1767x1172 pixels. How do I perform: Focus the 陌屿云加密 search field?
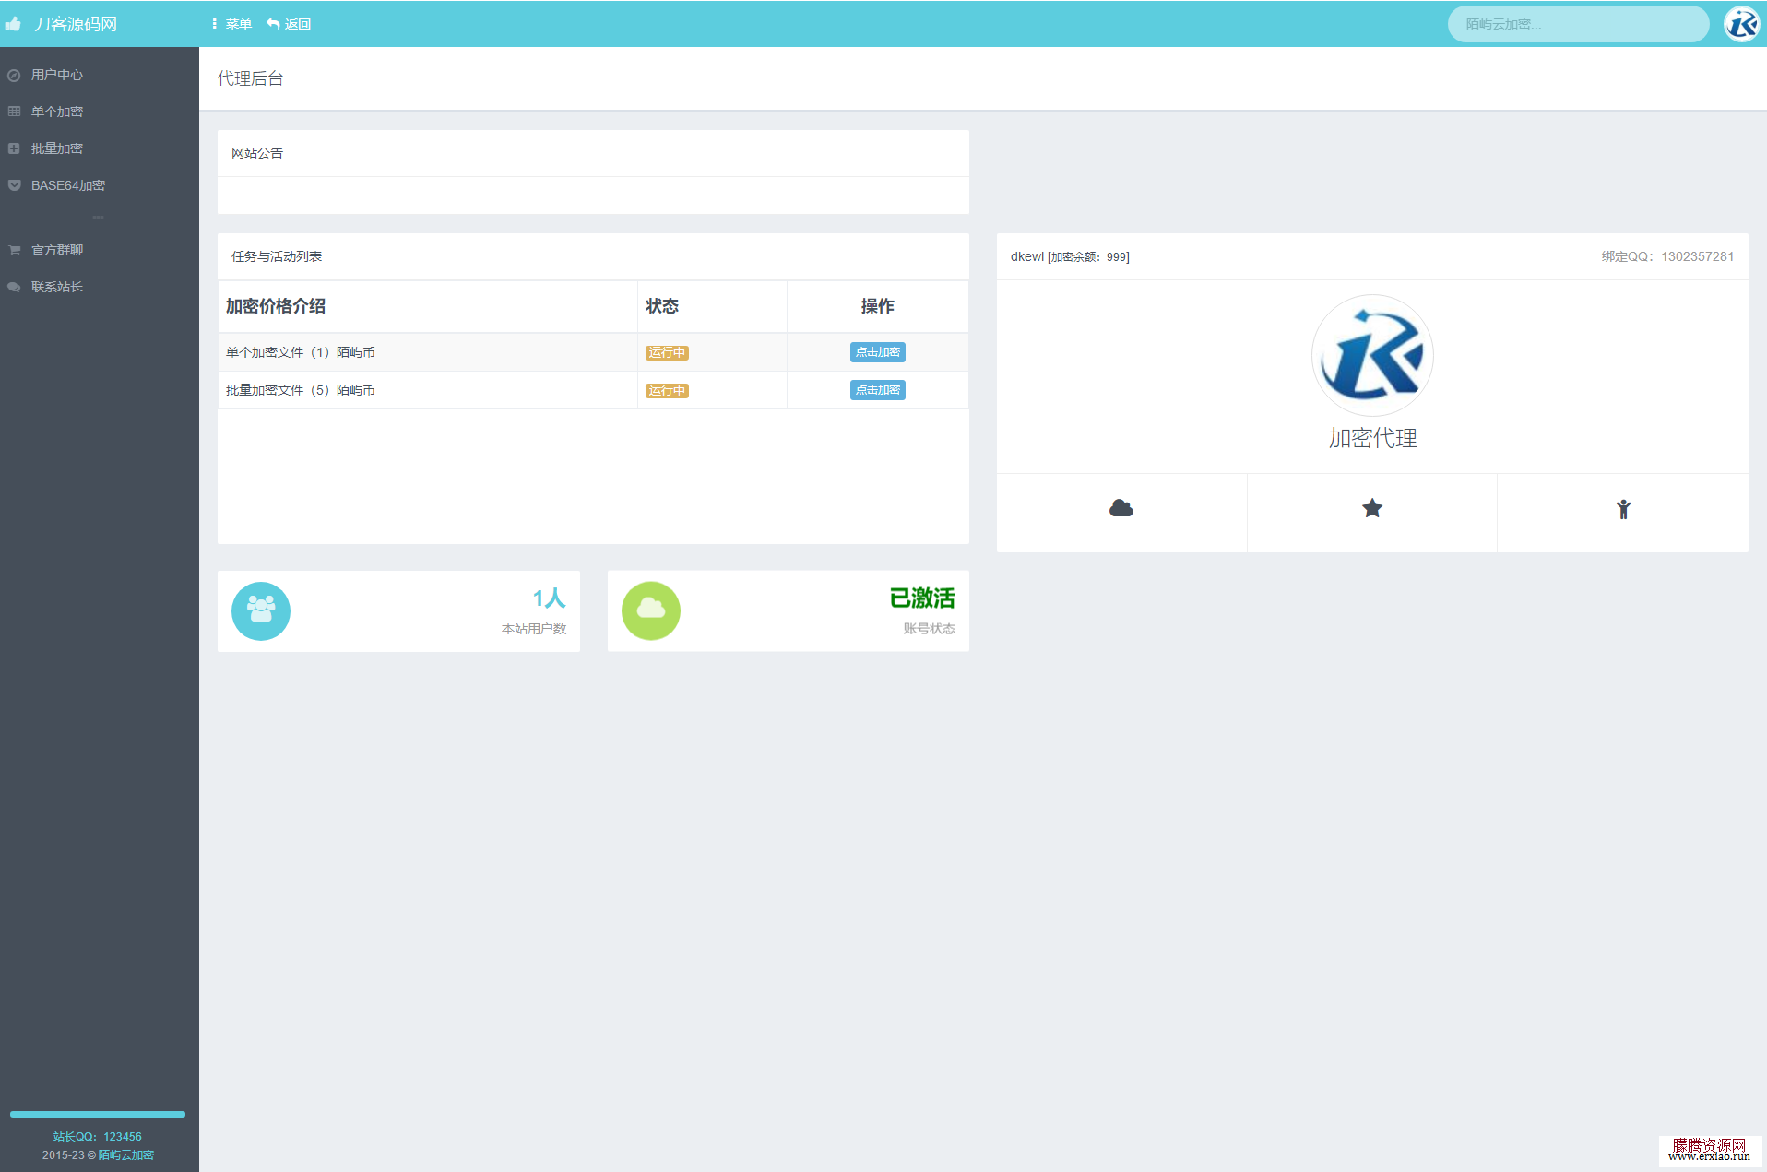[1578, 24]
